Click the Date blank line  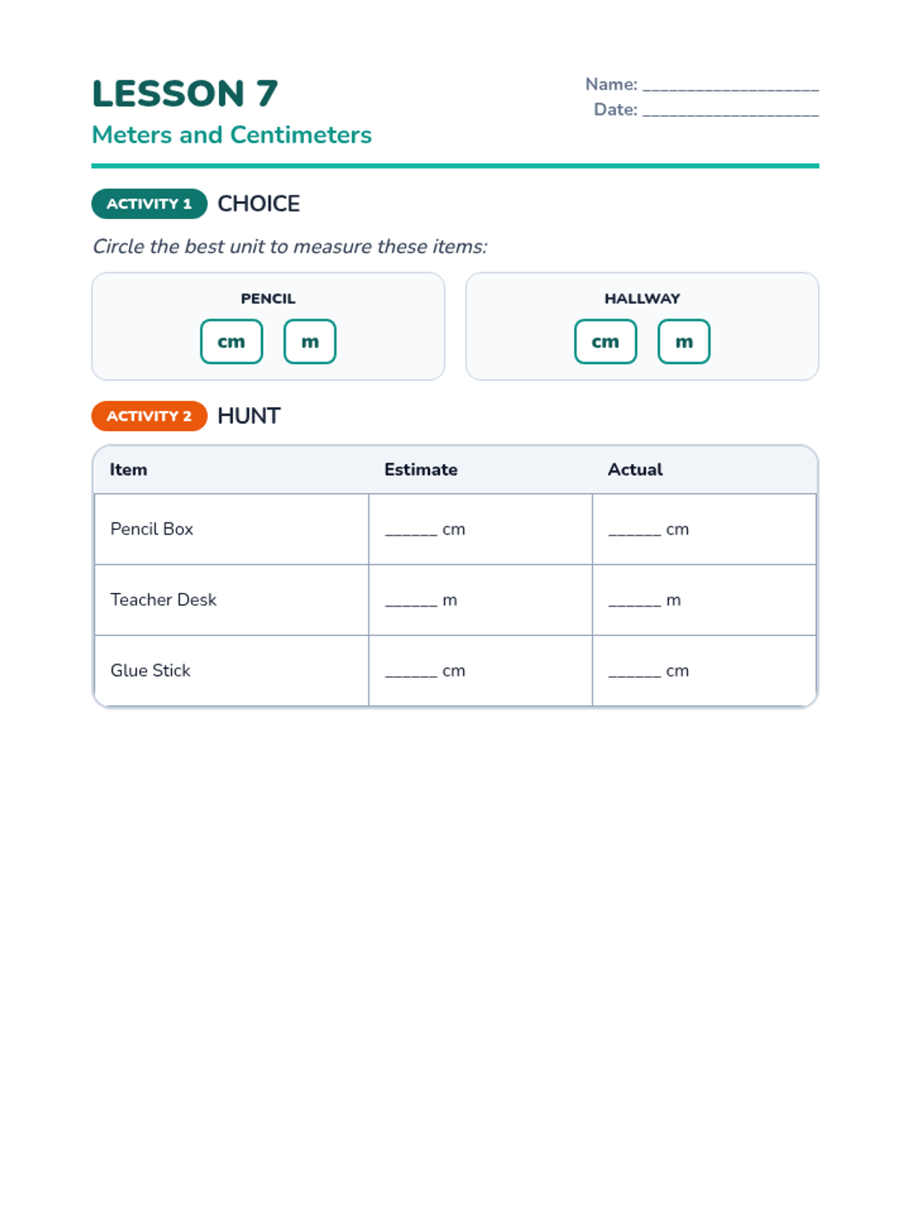click(x=730, y=111)
